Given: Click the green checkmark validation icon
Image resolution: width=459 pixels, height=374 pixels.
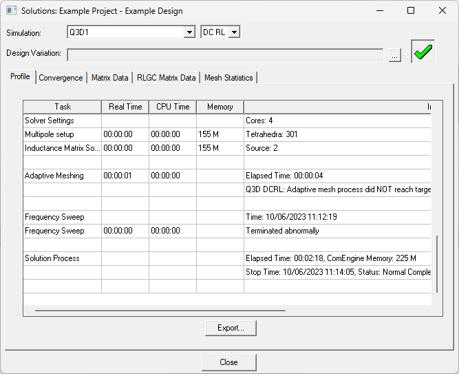Looking at the screenshot, I should pyautogui.click(x=423, y=52).
